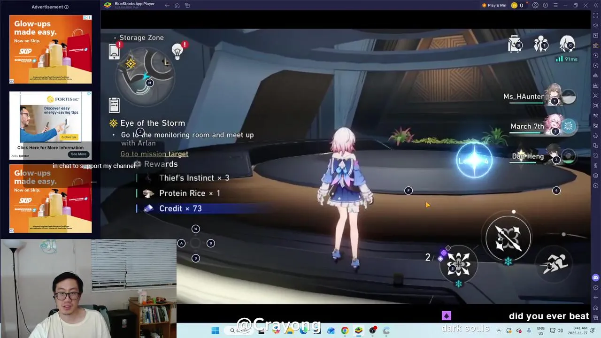Viewport: 601px width, 338px height.
Task: Click BlueStacks sidebar bottom back arrow
Action: tap(596, 298)
